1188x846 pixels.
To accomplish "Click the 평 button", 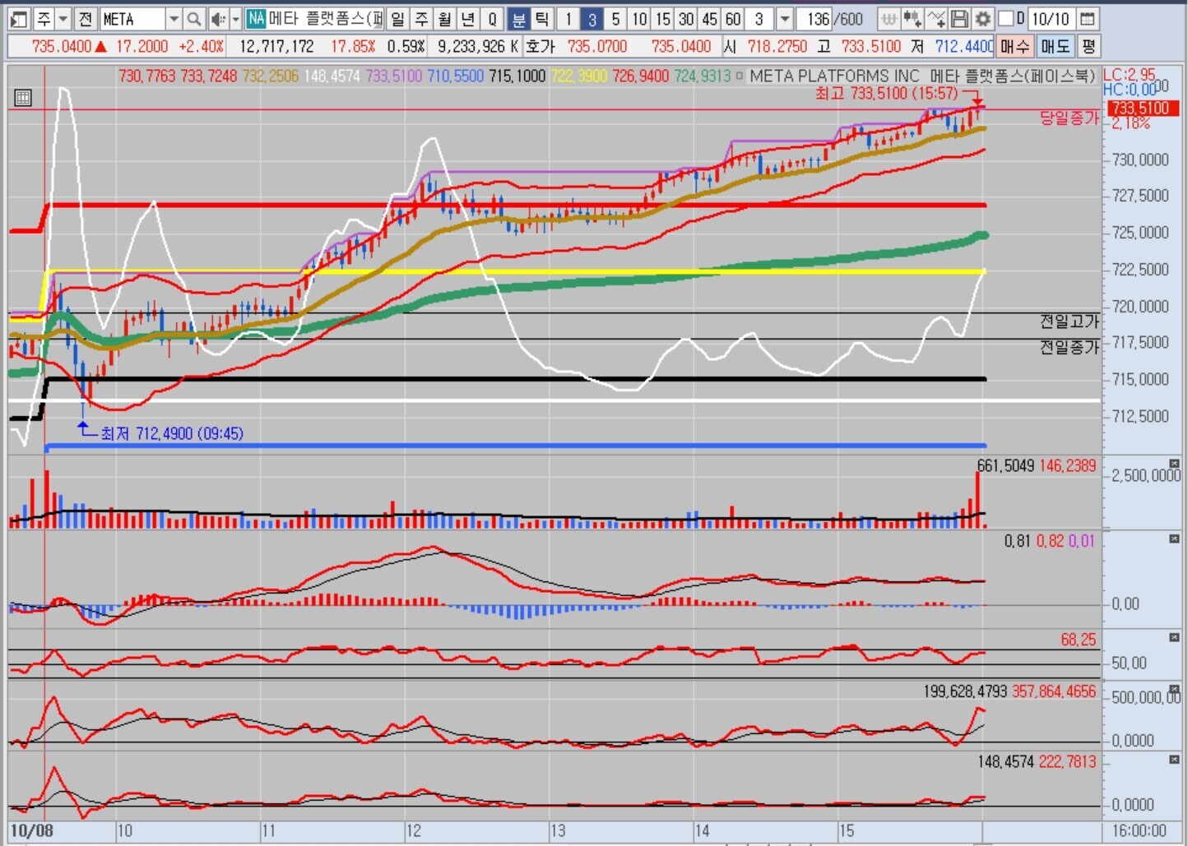I will click(1088, 46).
